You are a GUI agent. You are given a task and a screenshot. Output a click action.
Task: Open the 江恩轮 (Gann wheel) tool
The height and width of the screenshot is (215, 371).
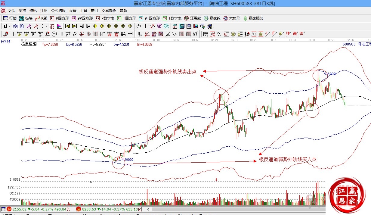(193, 18)
